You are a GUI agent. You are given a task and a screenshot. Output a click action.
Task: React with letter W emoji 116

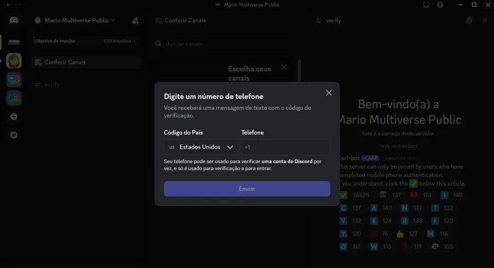click(x=381, y=247)
